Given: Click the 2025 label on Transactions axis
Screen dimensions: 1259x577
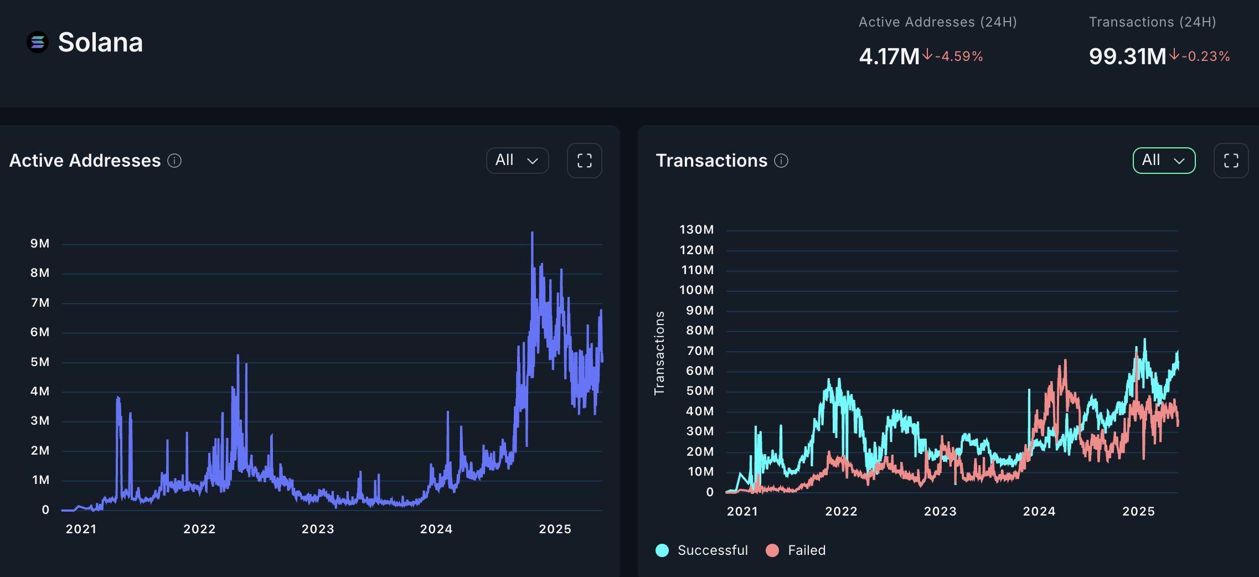Looking at the screenshot, I should click(1139, 512).
